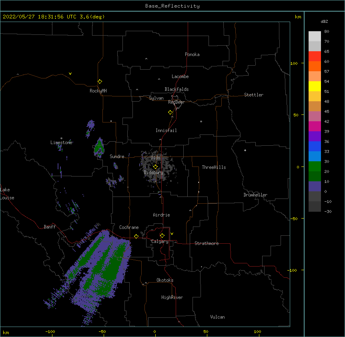Click the yellow v marker east of Calgary diamond

click(x=172, y=234)
